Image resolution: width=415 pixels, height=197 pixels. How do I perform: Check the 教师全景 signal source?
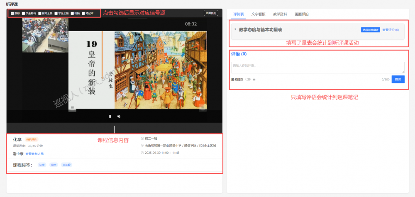[40, 13]
